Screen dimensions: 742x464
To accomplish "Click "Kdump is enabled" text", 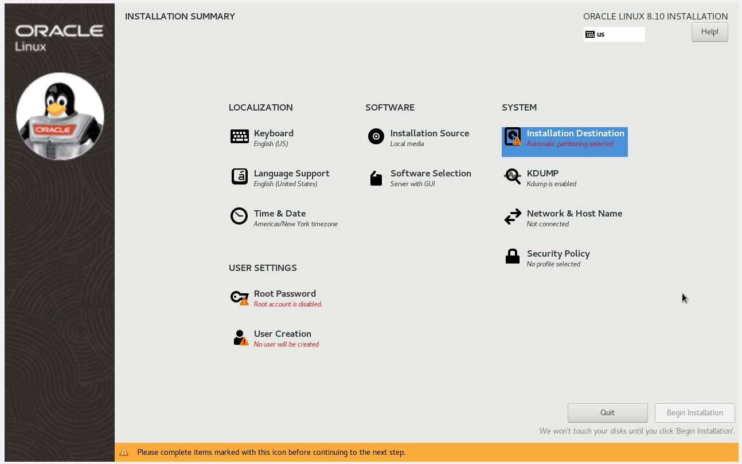I will 552,184.
